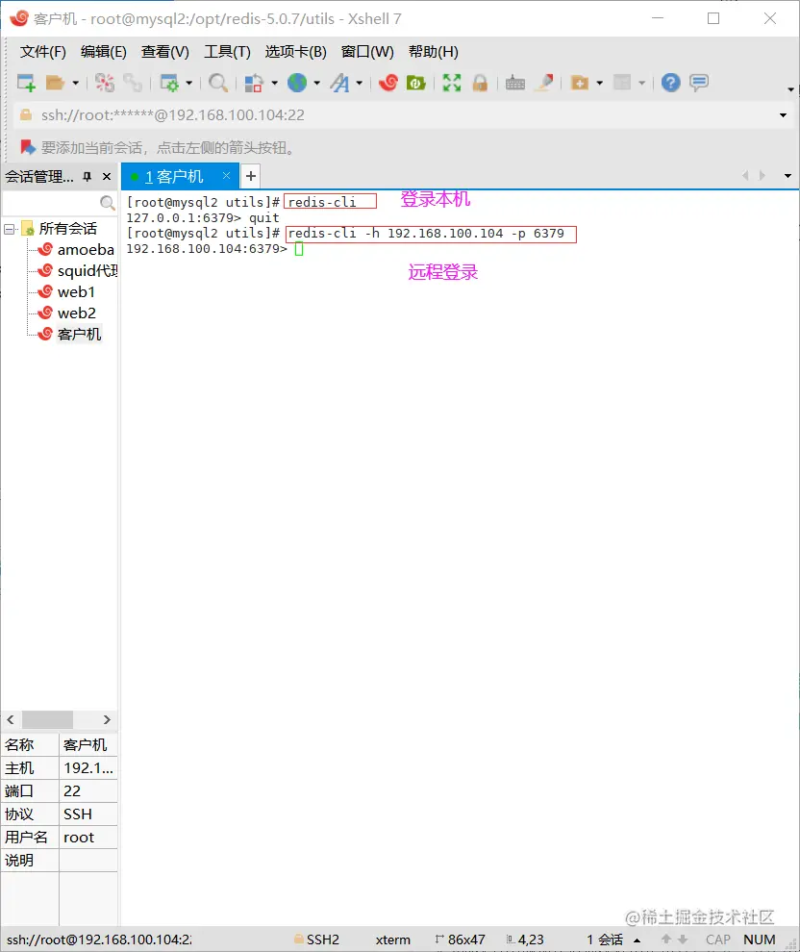The image size is (800, 952).
Task: Expand the address bar history dropdown
Action: pos(783,114)
